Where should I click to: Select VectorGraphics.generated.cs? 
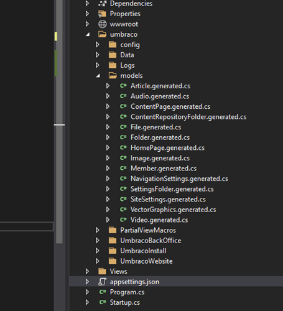click(173, 210)
